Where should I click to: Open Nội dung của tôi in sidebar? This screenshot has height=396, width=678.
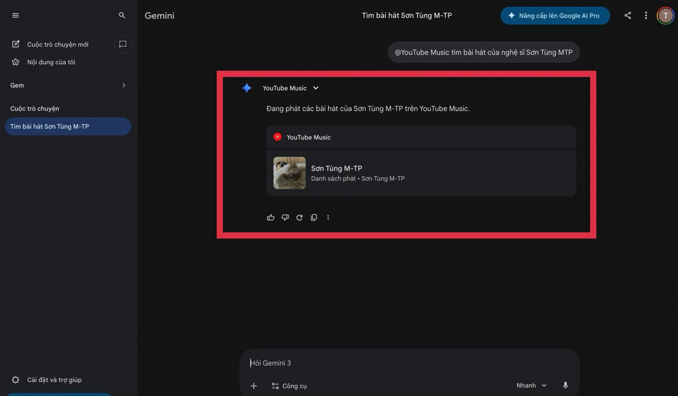point(51,62)
